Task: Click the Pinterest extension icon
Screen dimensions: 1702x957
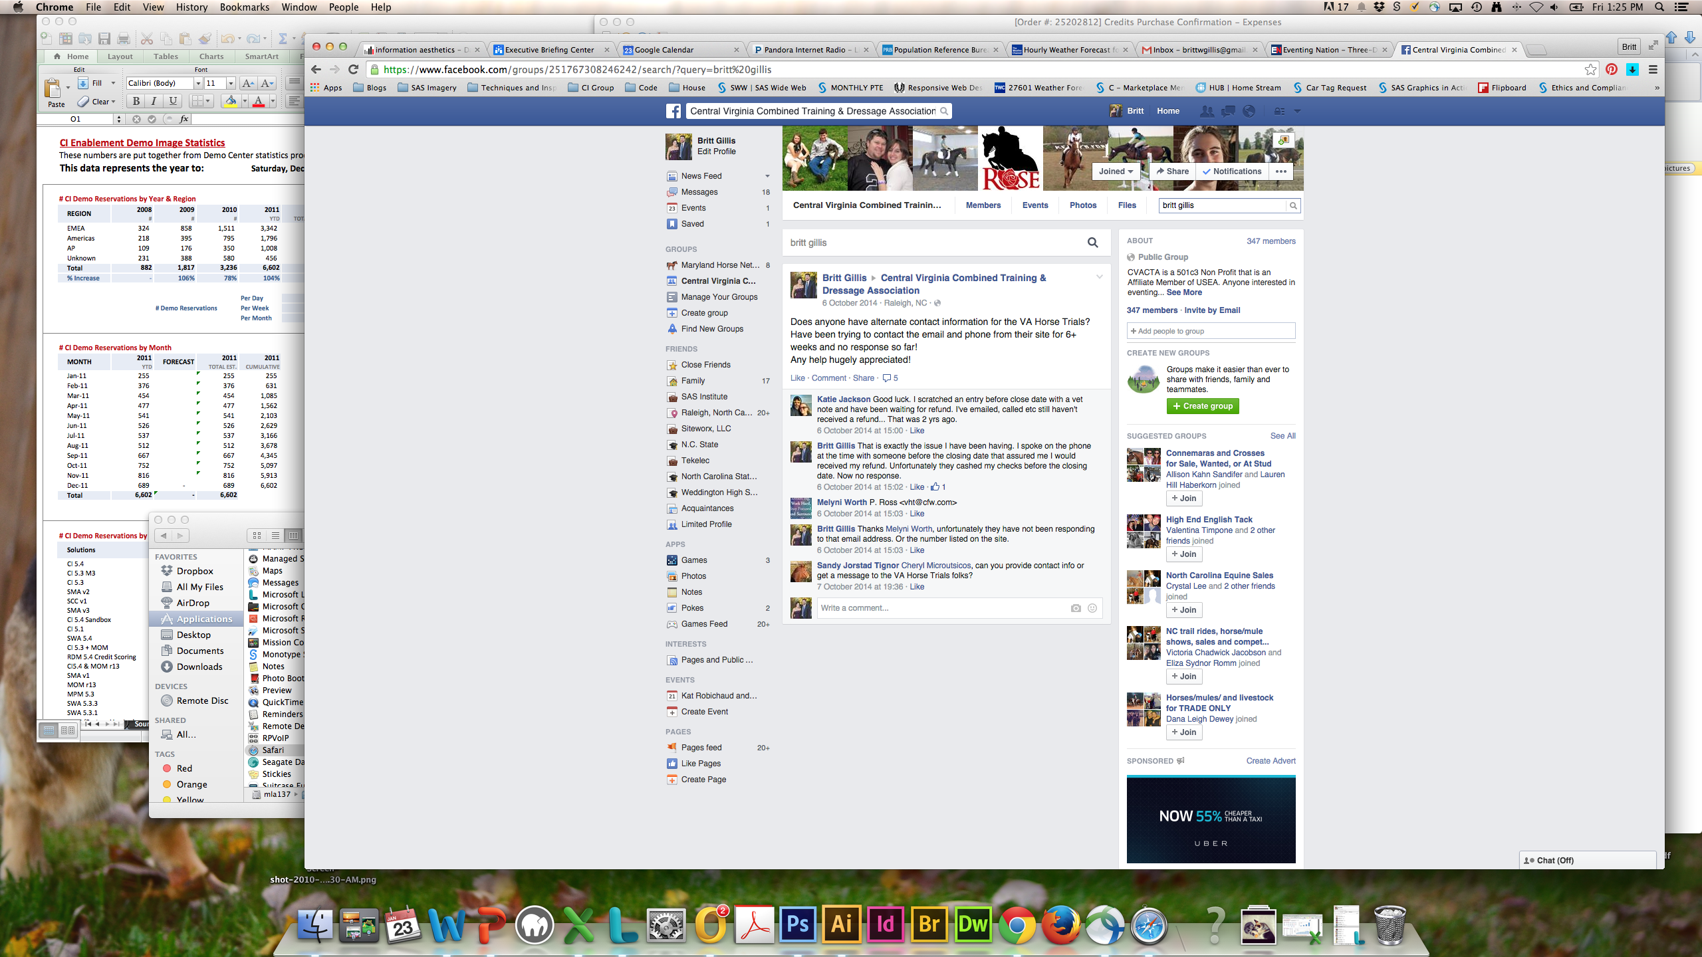Action: pos(1612,69)
